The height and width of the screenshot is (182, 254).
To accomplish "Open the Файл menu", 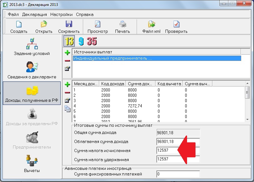I will (13, 14).
